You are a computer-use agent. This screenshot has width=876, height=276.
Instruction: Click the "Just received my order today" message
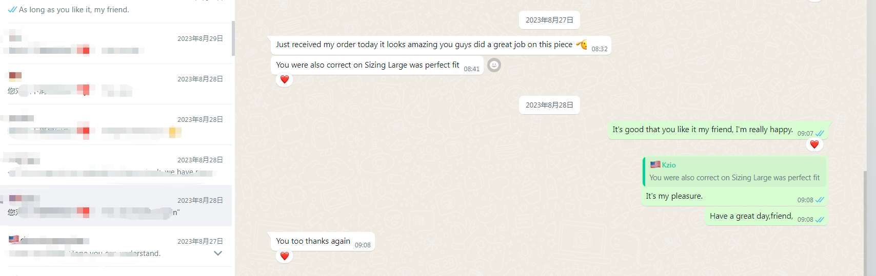(424, 45)
